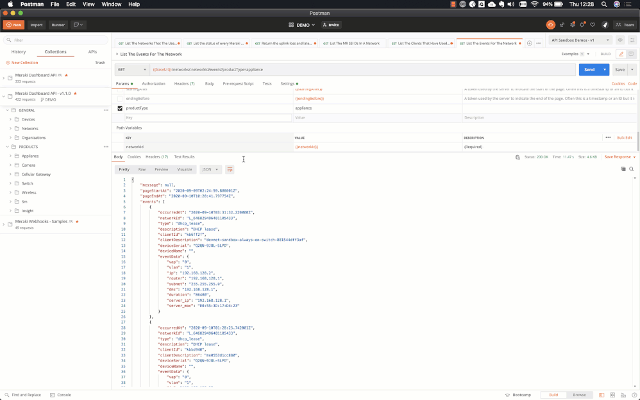Click the Send button

point(589,69)
